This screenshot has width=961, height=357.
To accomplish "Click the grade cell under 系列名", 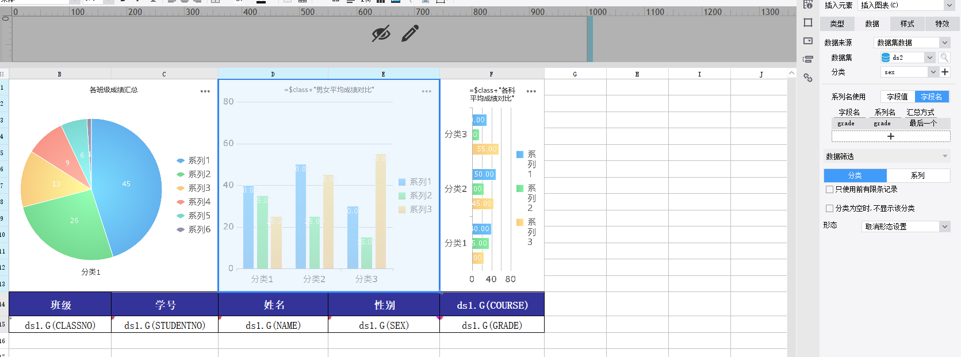I will (882, 123).
